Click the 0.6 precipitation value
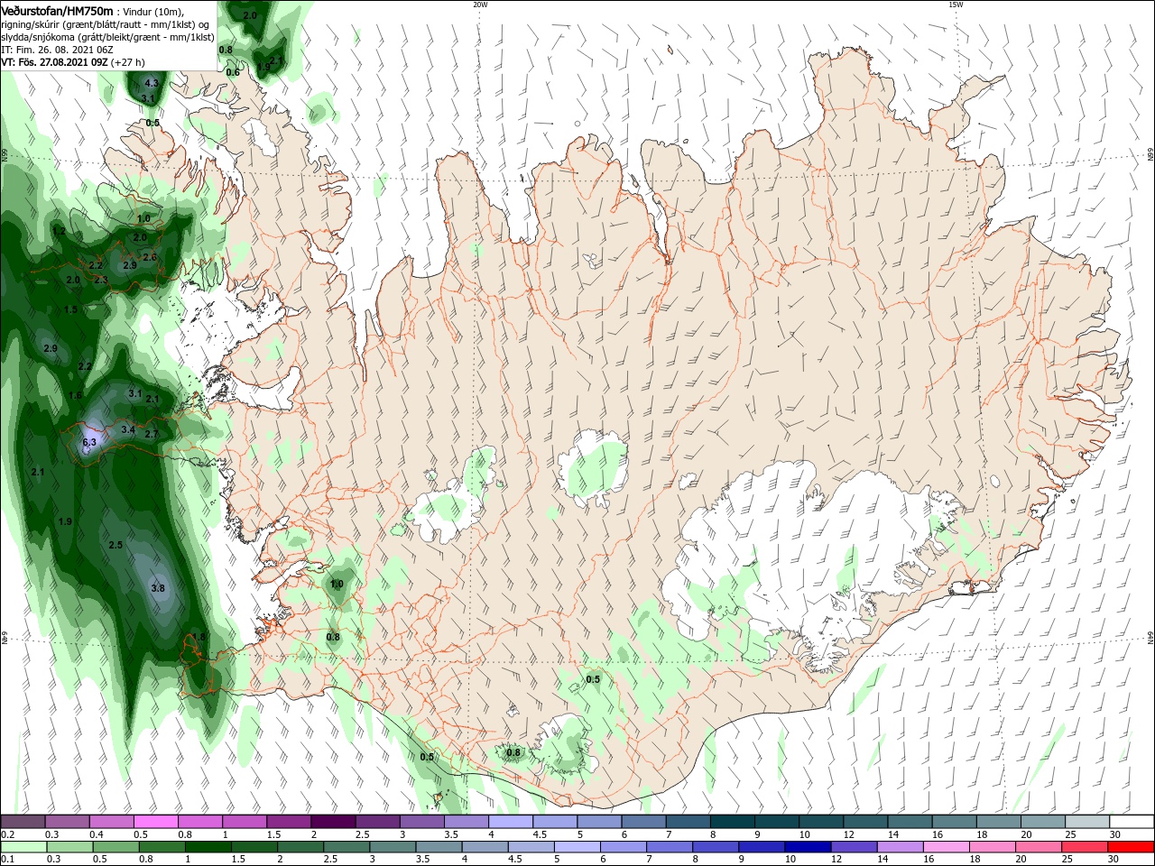 (233, 72)
